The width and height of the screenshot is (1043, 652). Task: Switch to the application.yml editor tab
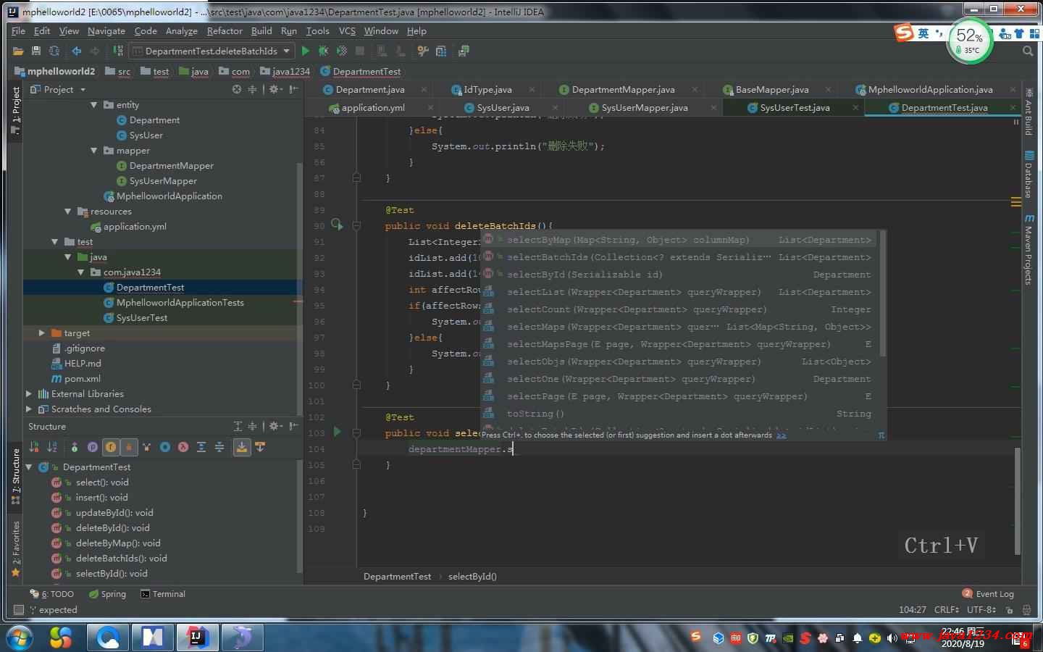point(372,107)
